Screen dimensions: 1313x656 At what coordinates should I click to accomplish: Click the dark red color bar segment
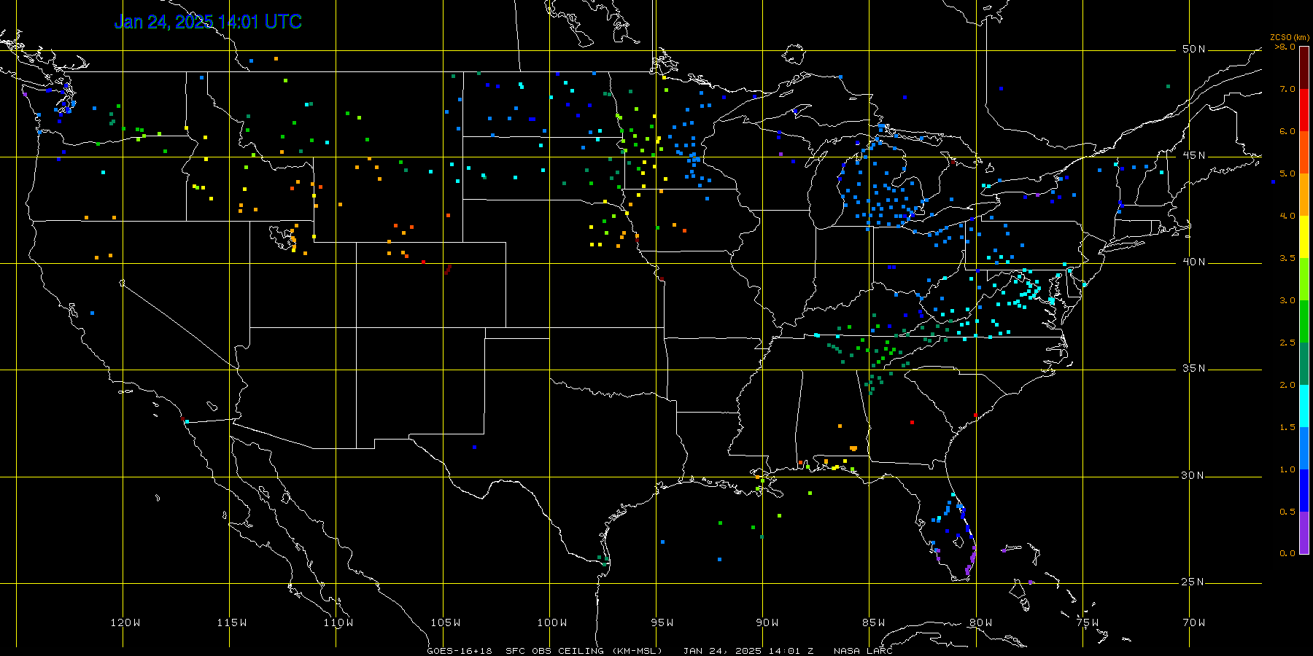(x=1304, y=68)
